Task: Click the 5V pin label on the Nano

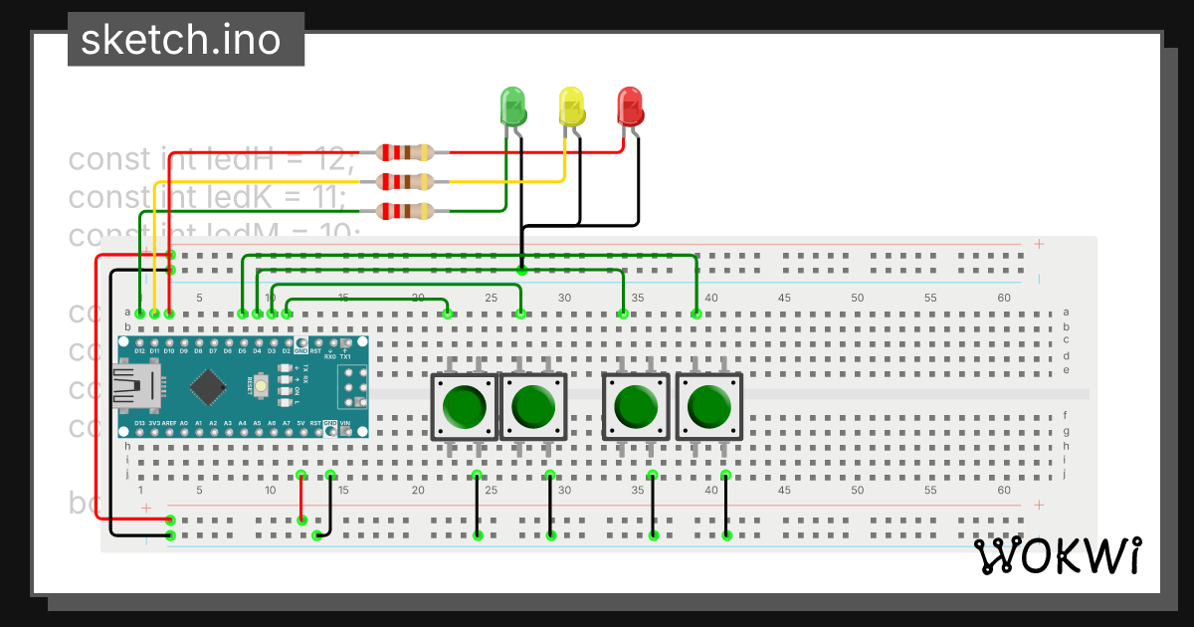Action: (300, 424)
